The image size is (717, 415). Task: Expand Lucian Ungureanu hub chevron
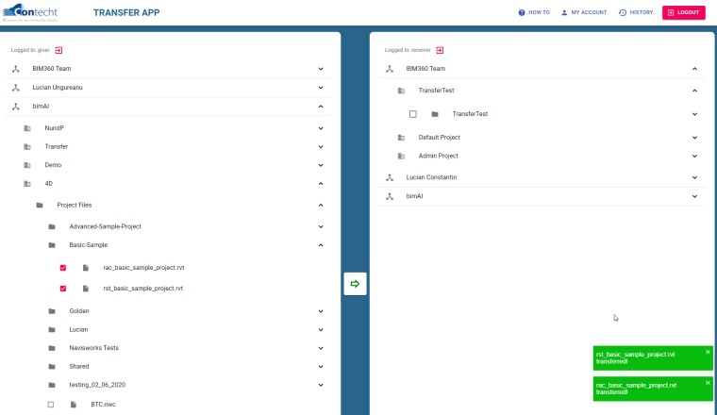pos(321,88)
